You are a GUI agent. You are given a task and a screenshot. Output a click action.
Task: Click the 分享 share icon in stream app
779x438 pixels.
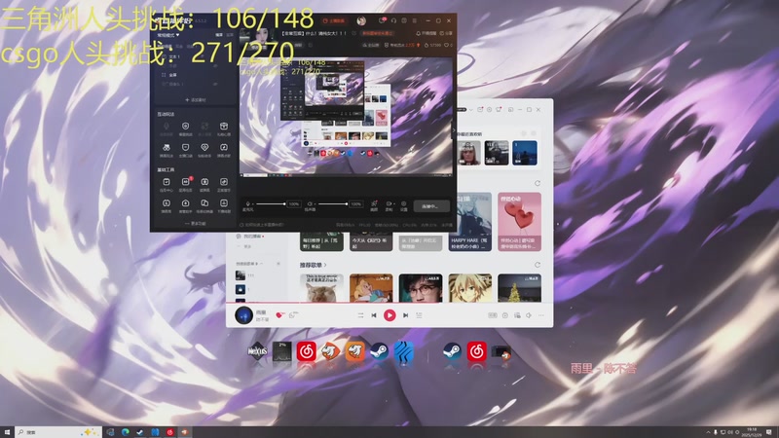click(446, 33)
